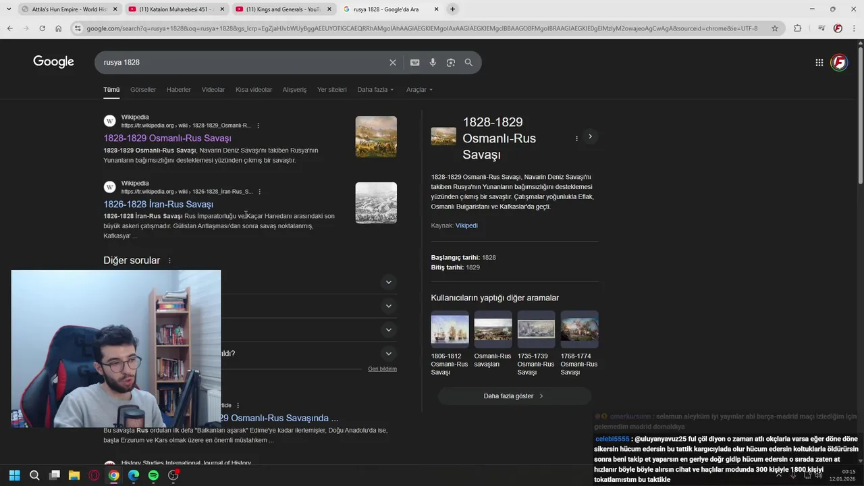This screenshot has height=486, width=864.
Task: Open thumbnail of İran-Rus Savaşı result
Action: (376, 202)
